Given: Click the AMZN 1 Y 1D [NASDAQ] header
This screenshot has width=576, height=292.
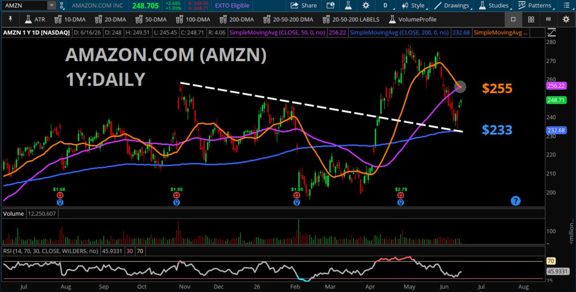Looking at the screenshot, I should (x=36, y=33).
